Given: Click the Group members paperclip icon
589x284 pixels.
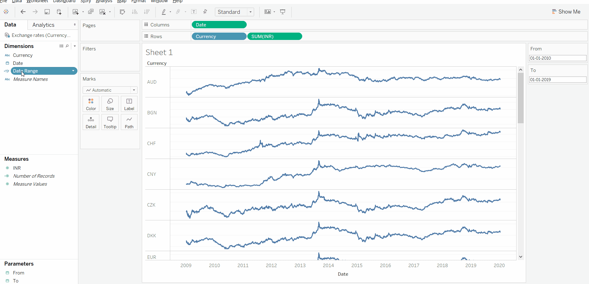Looking at the screenshot, I should (x=178, y=12).
